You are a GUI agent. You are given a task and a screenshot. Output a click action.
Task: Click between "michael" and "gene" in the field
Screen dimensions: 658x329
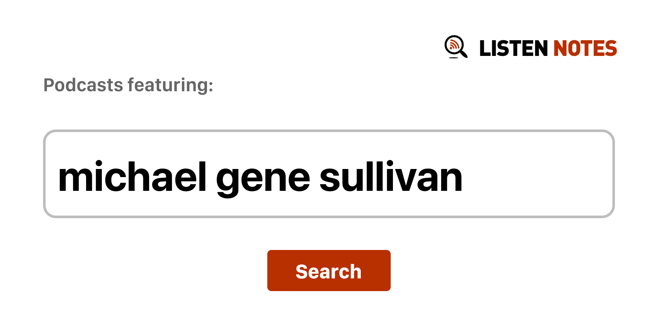[x=211, y=177]
